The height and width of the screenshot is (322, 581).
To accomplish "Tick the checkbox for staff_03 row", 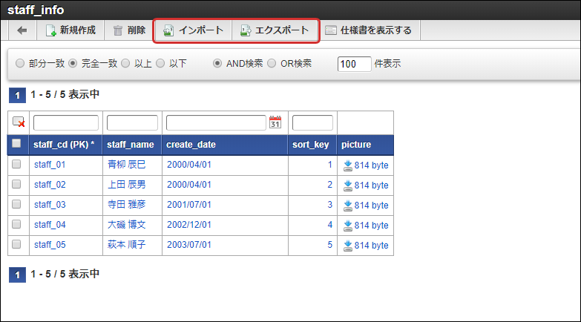I will coord(16,205).
